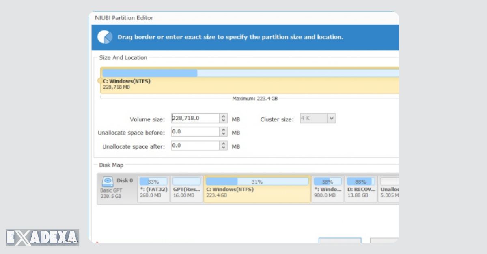This screenshot has height=254, width=487.
Task: Click the Unallocate space before input field
Action: pos(195,131)
